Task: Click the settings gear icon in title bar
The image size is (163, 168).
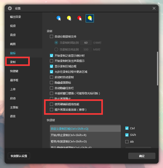Action: (x=10, y=8)
